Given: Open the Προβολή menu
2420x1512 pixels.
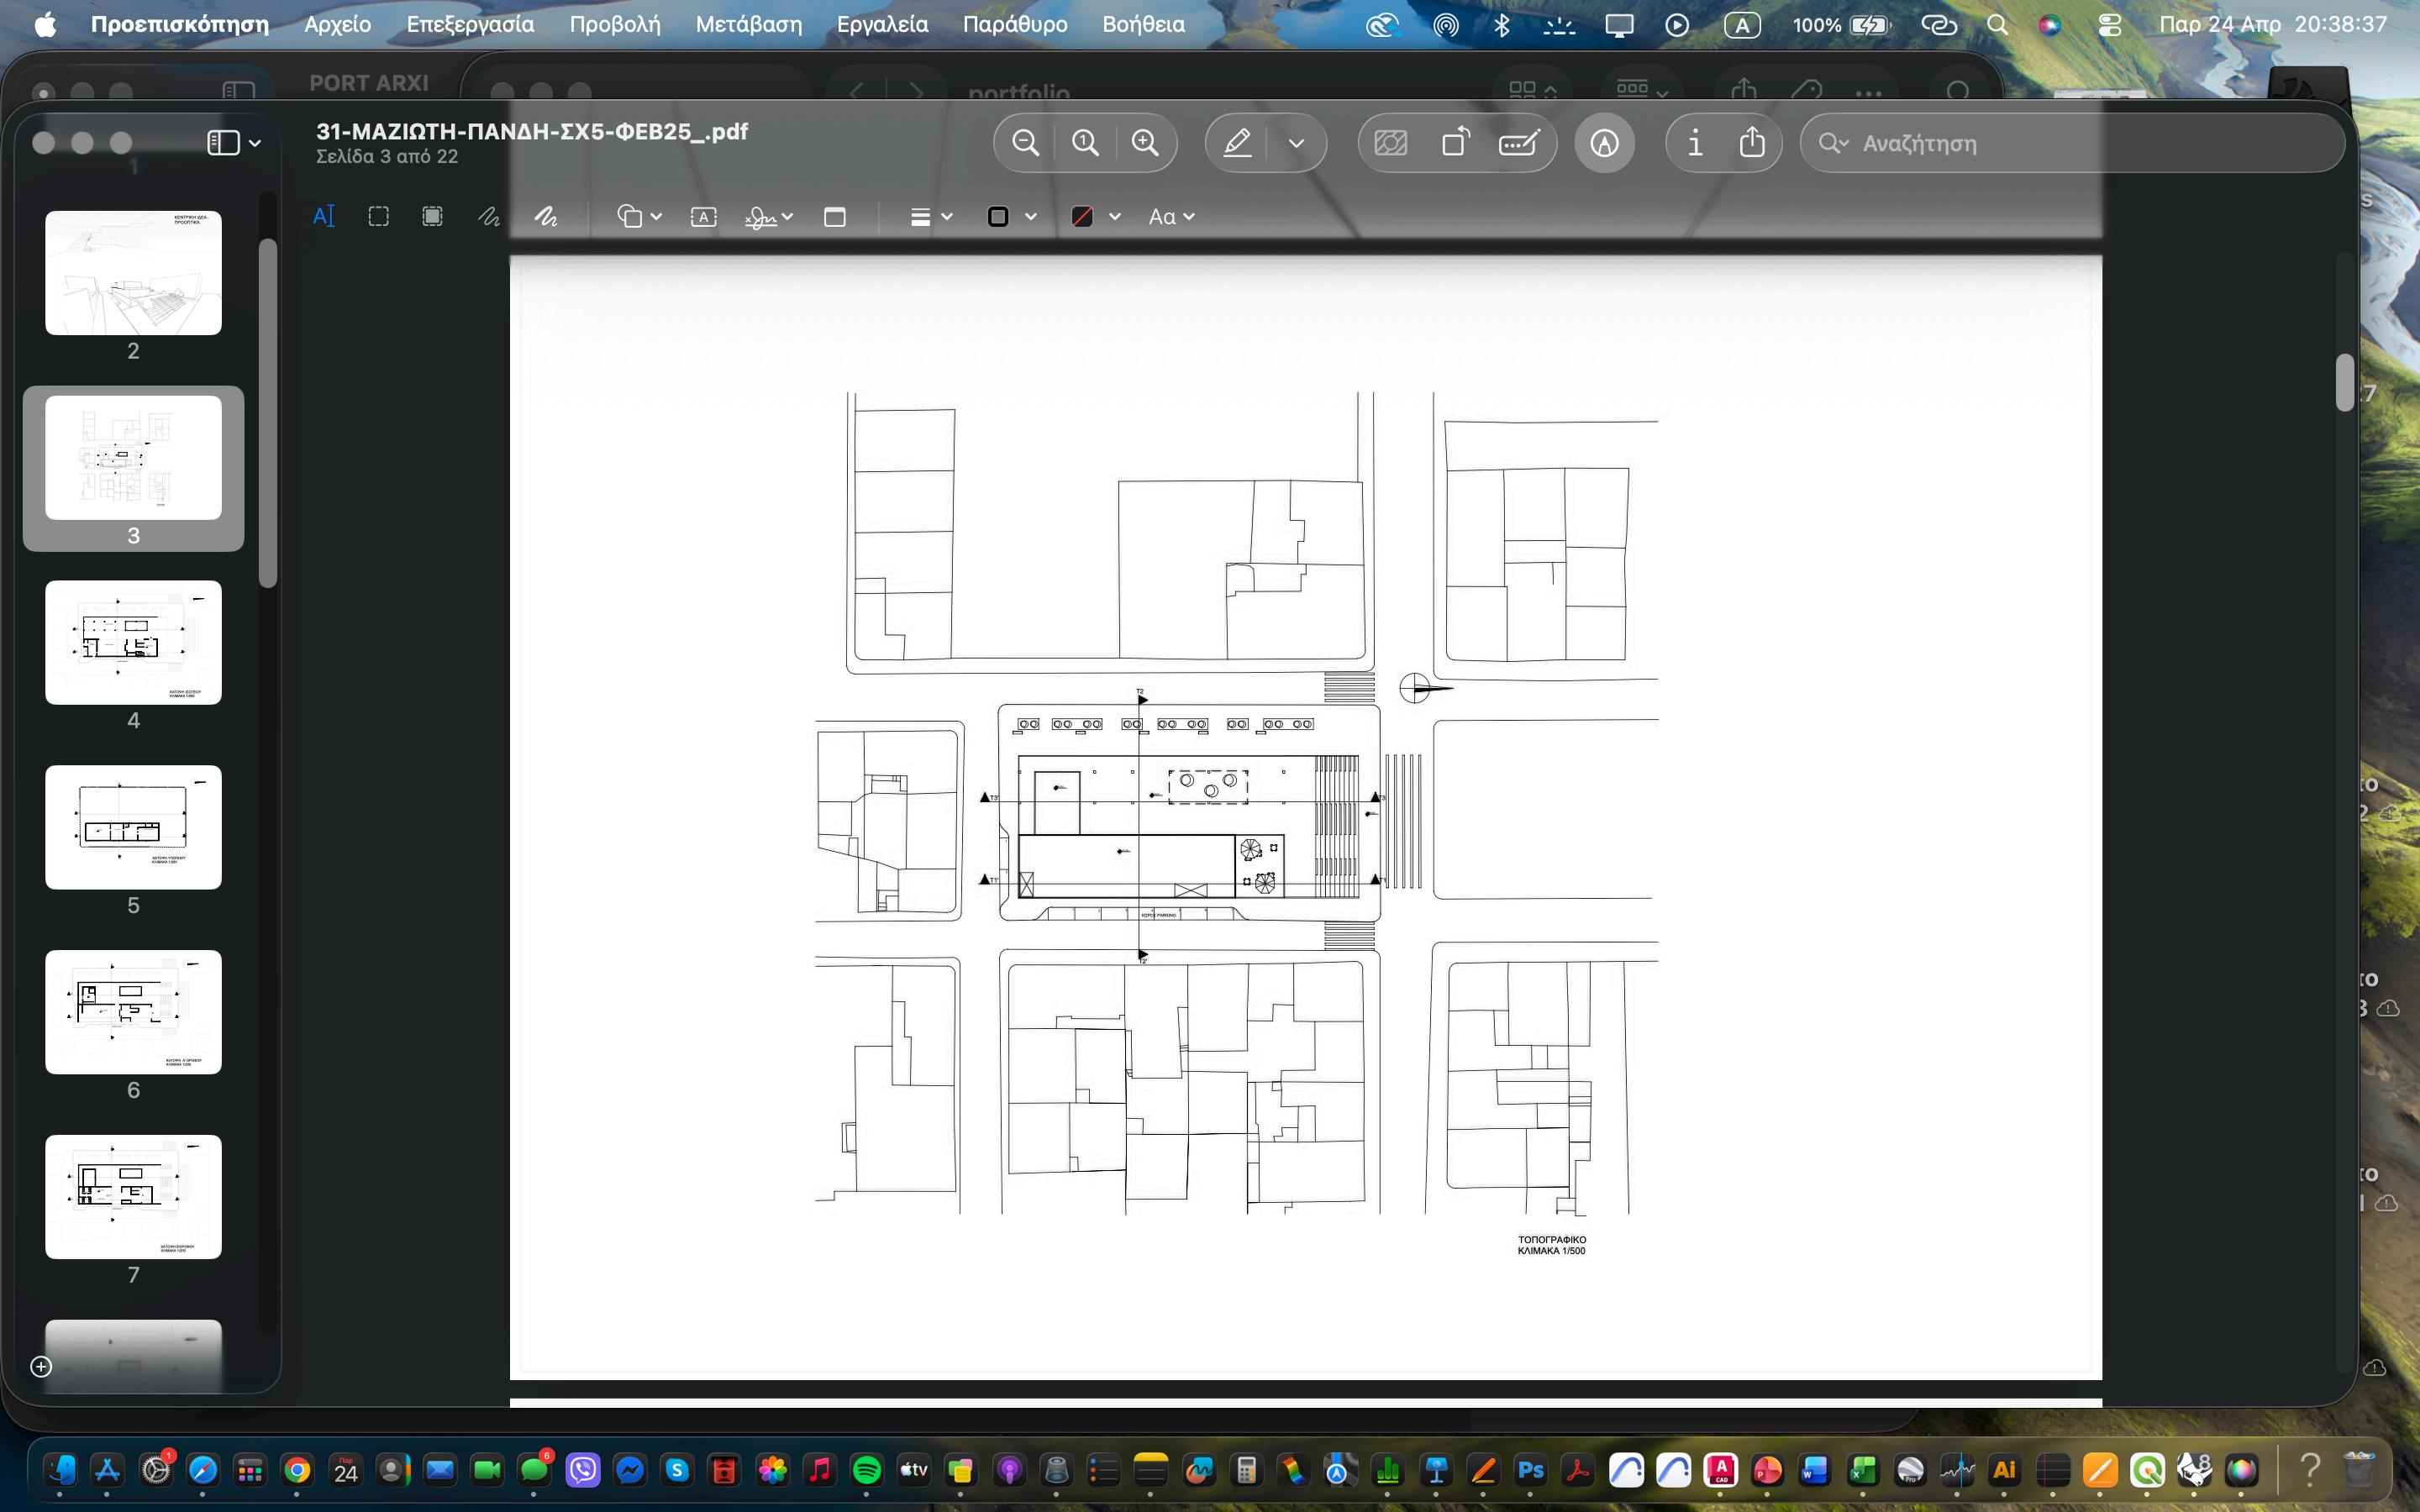Looking at the screenshot, I should tap(614, 24).
